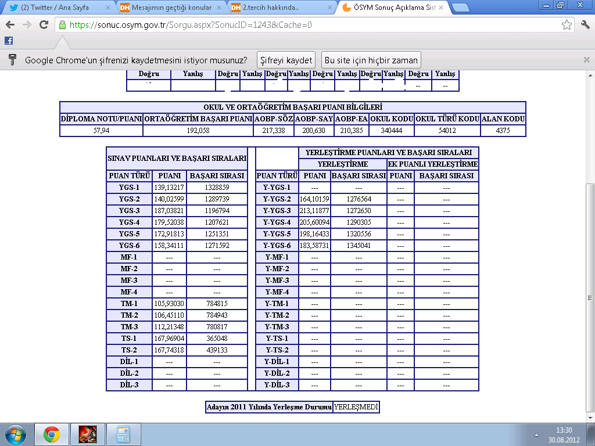Select the ÖSYM Sonuç Açıklama tab
This screenshot has height=446, width=595.
pos(393,8)
